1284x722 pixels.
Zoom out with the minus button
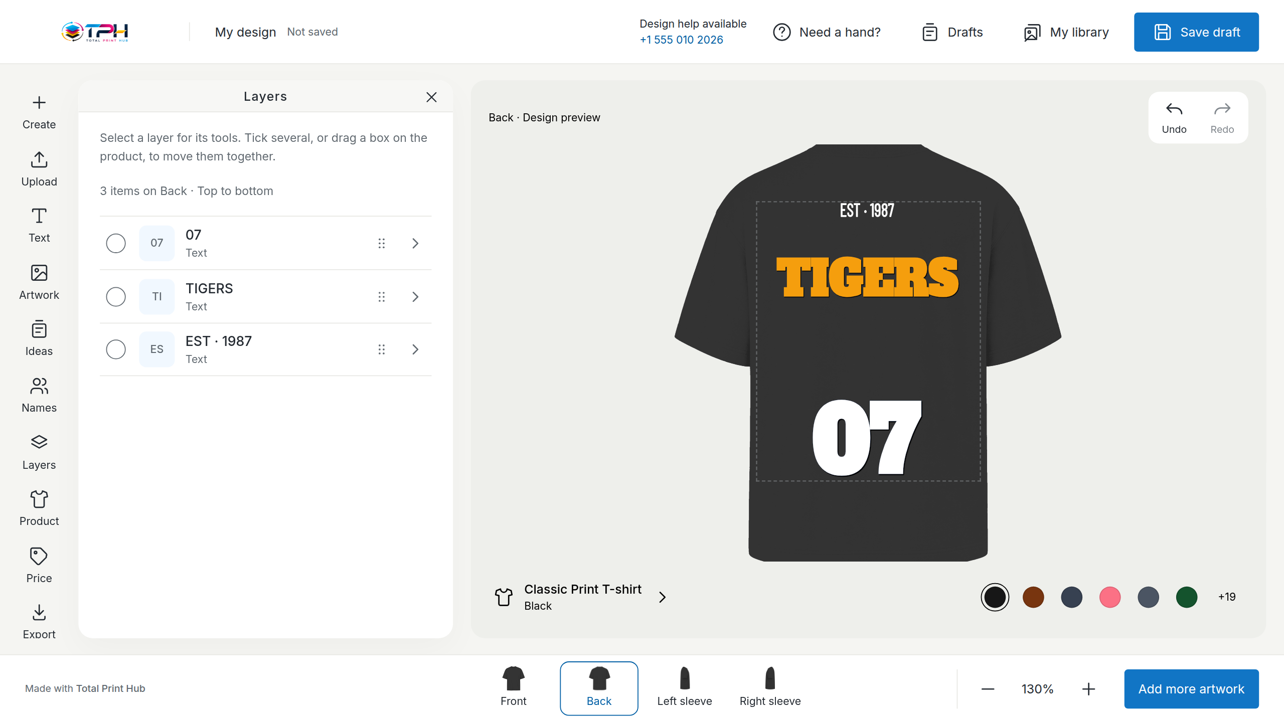(988, 689)
